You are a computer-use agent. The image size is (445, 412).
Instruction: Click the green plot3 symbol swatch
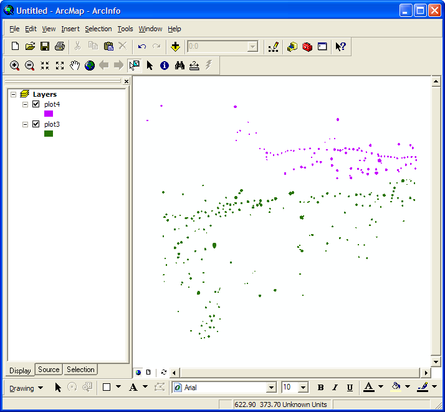coord(49,134)
